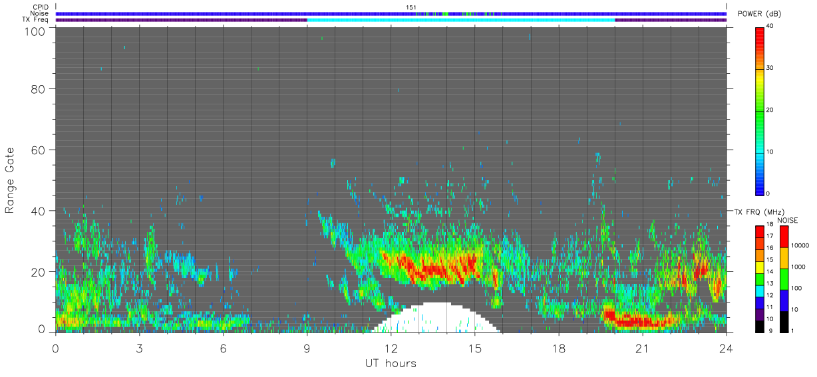Screen dimensions: 817x377
Task: Click the "CPID" label at top left
Action: click(41, 7)
